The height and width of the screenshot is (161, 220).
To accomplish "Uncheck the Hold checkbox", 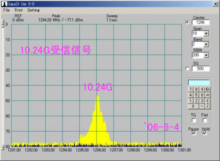I will [205, 133].
